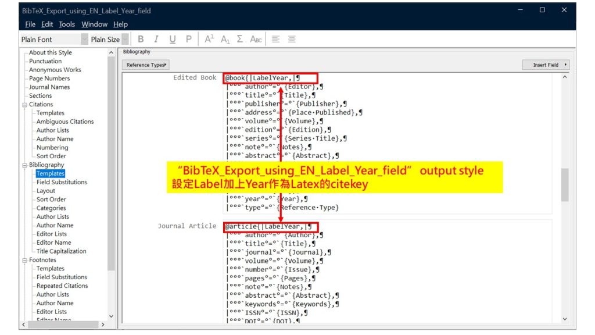Collapse the Footnotes tree node
Screen dimensions: 595x335
(24, 261)
